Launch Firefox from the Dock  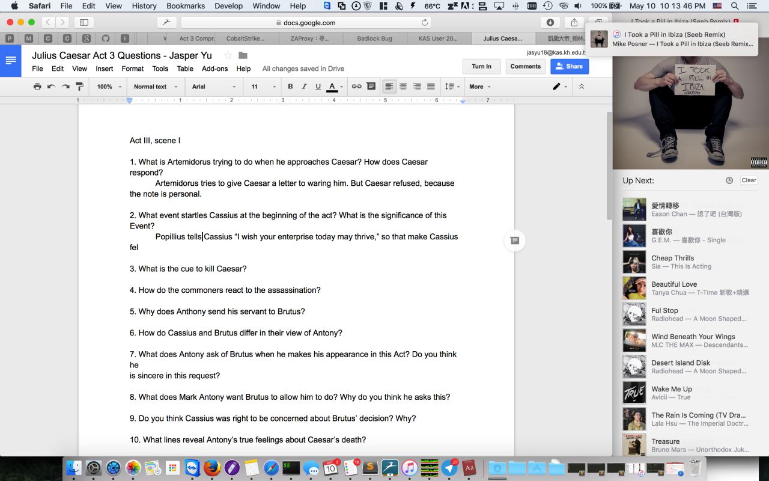(212, 467)
